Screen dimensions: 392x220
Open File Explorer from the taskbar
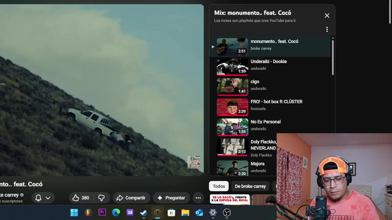[185, 212]
